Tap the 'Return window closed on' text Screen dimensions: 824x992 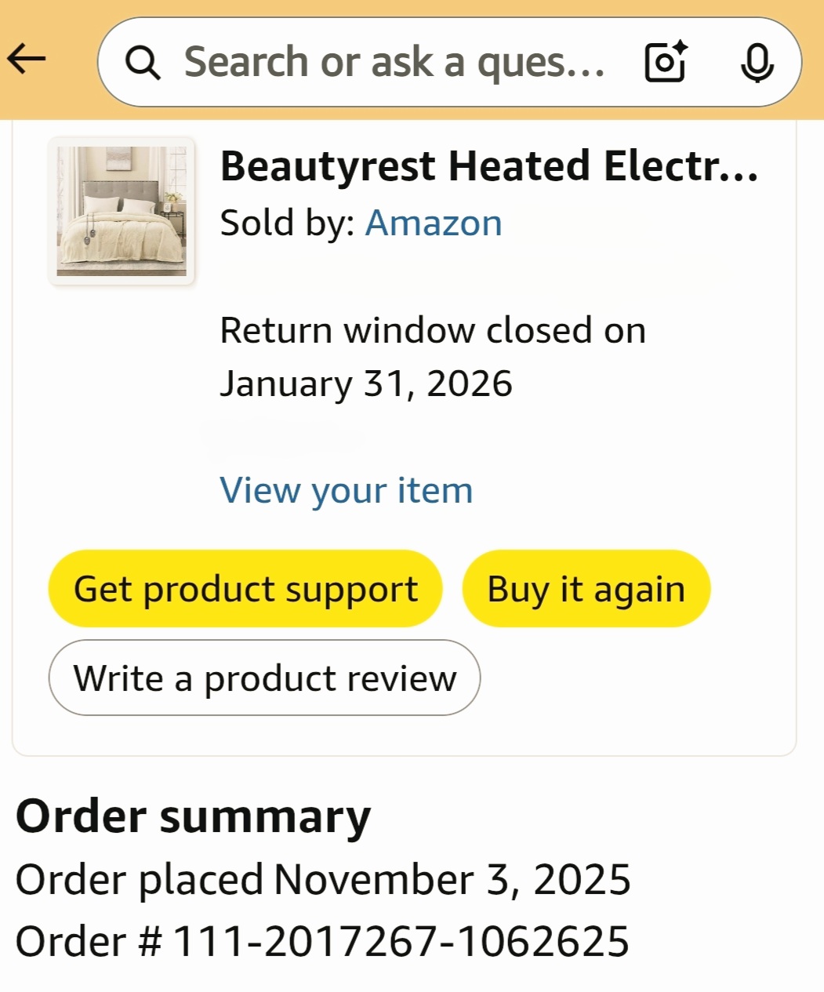tap(433, 330)
